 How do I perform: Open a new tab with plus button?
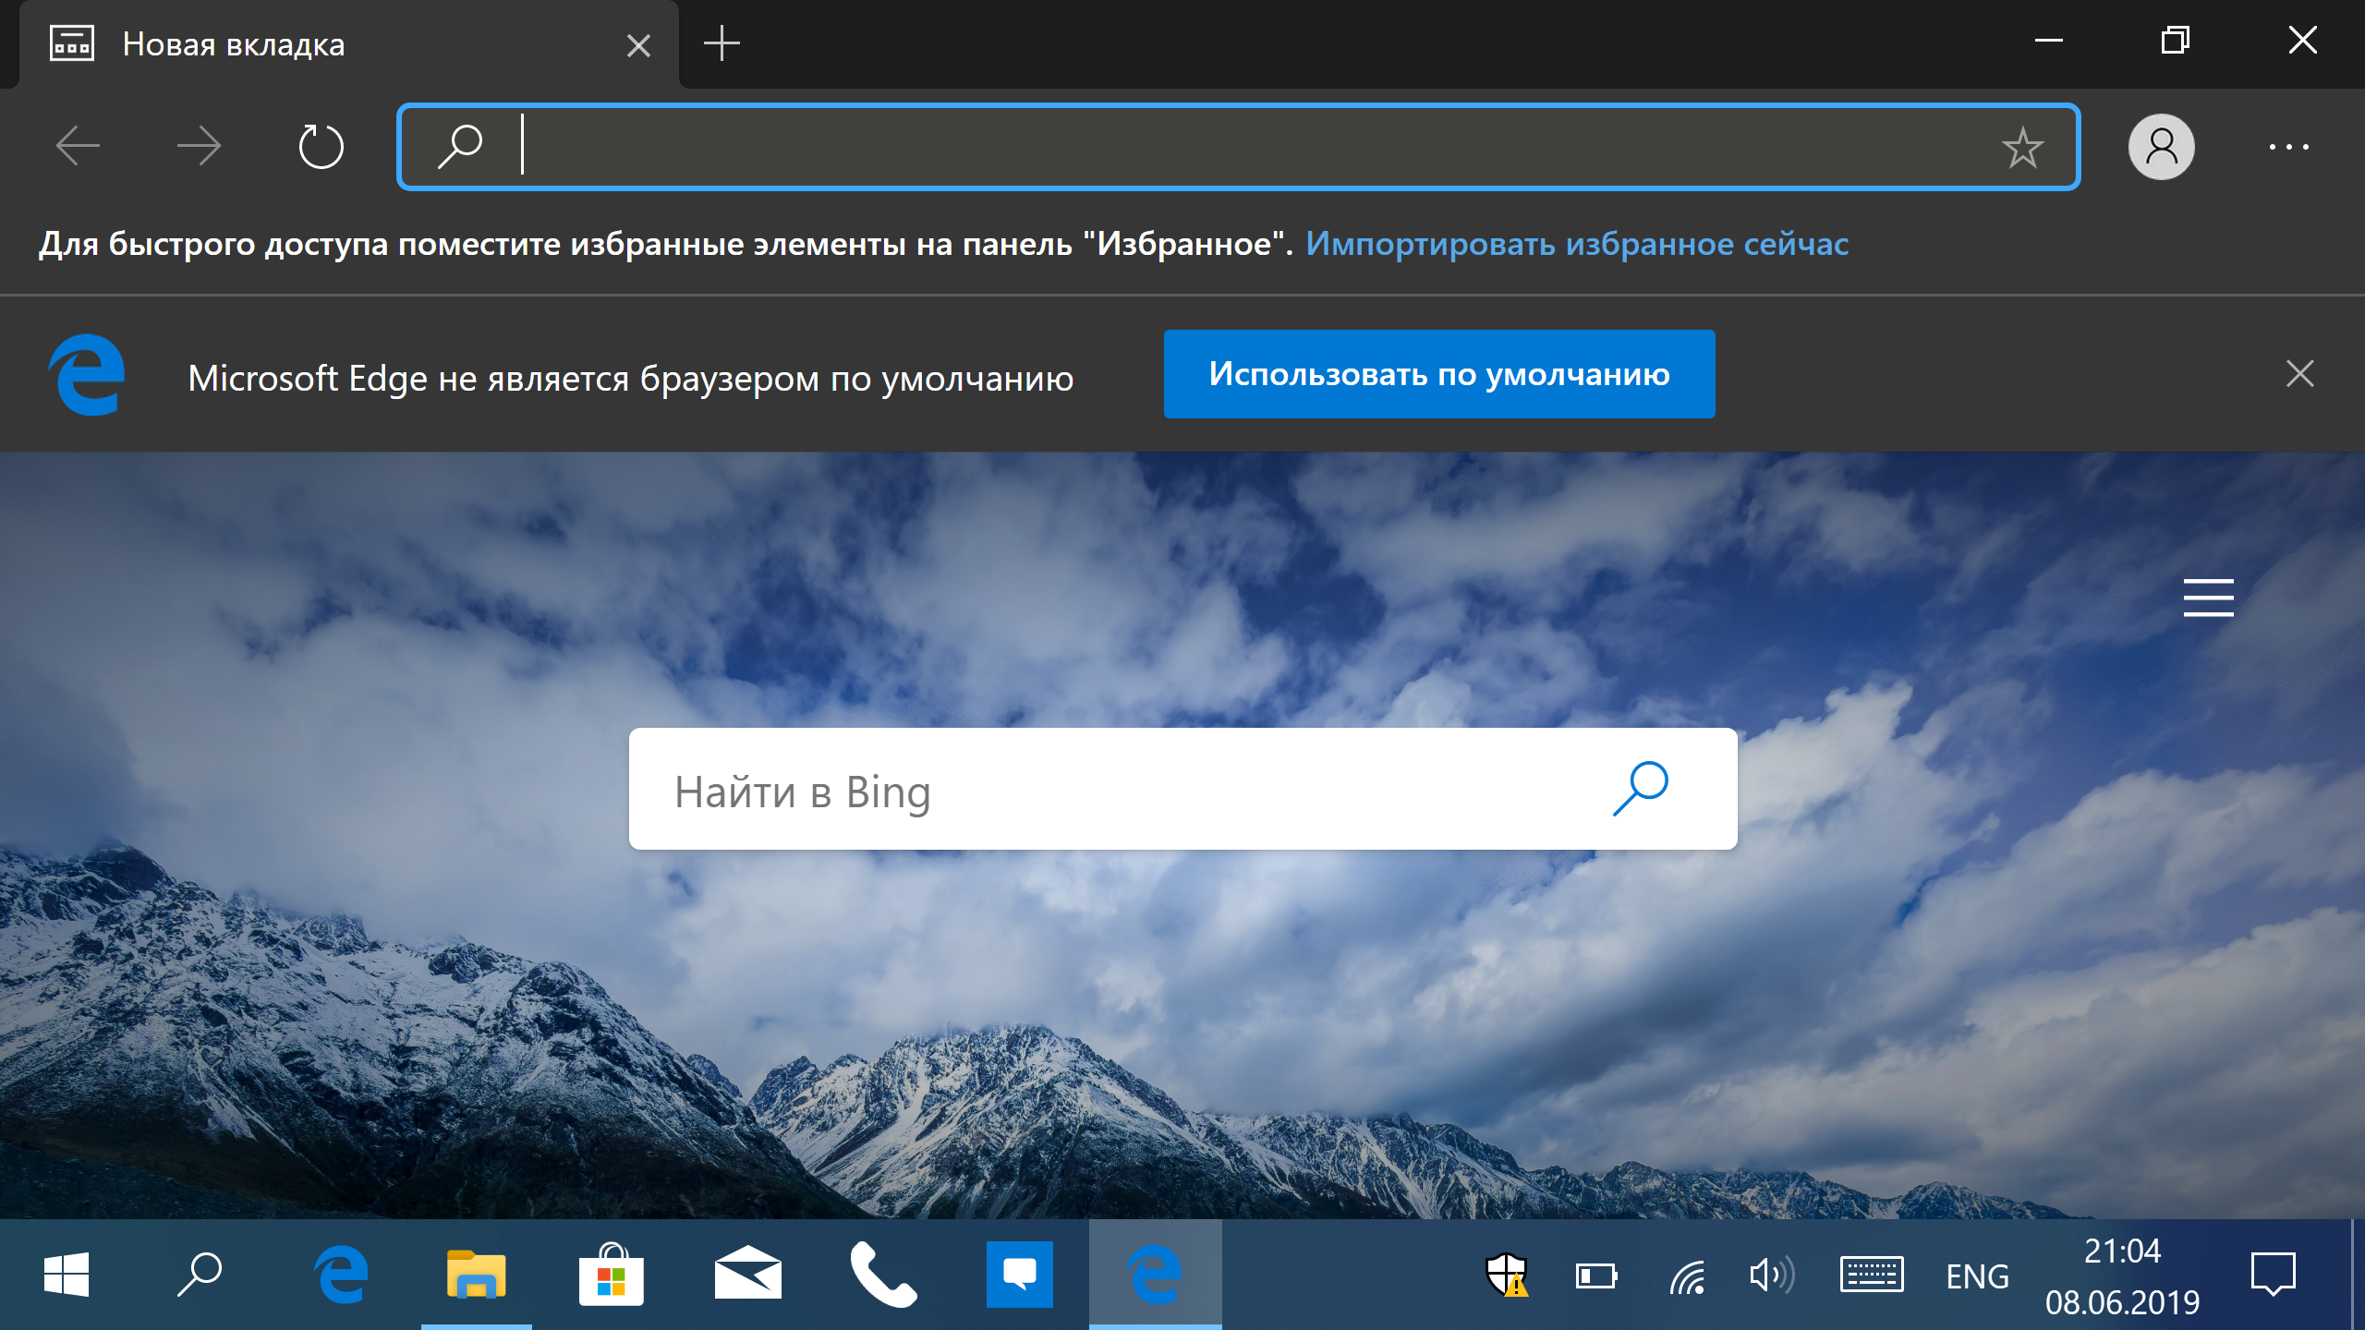(722, 43)
